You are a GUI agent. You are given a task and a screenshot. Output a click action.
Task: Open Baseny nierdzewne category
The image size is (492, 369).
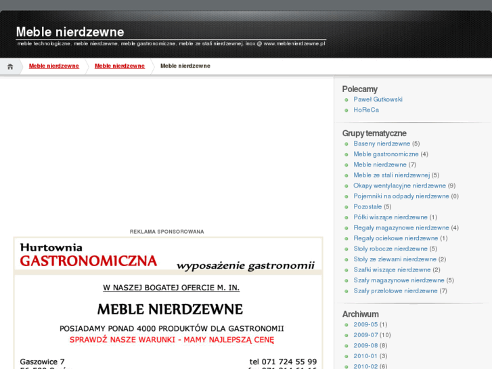[382, 144]
